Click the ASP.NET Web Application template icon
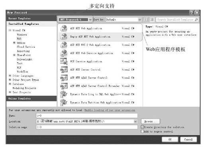The width and height of the screenshot is (205, 148). coord(64,28)
